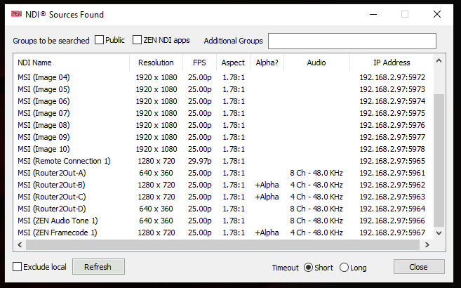Viewport: 461px width, 288px height.
Task: Click the vertical scrollbar thumb
Action: pos(439,161)
